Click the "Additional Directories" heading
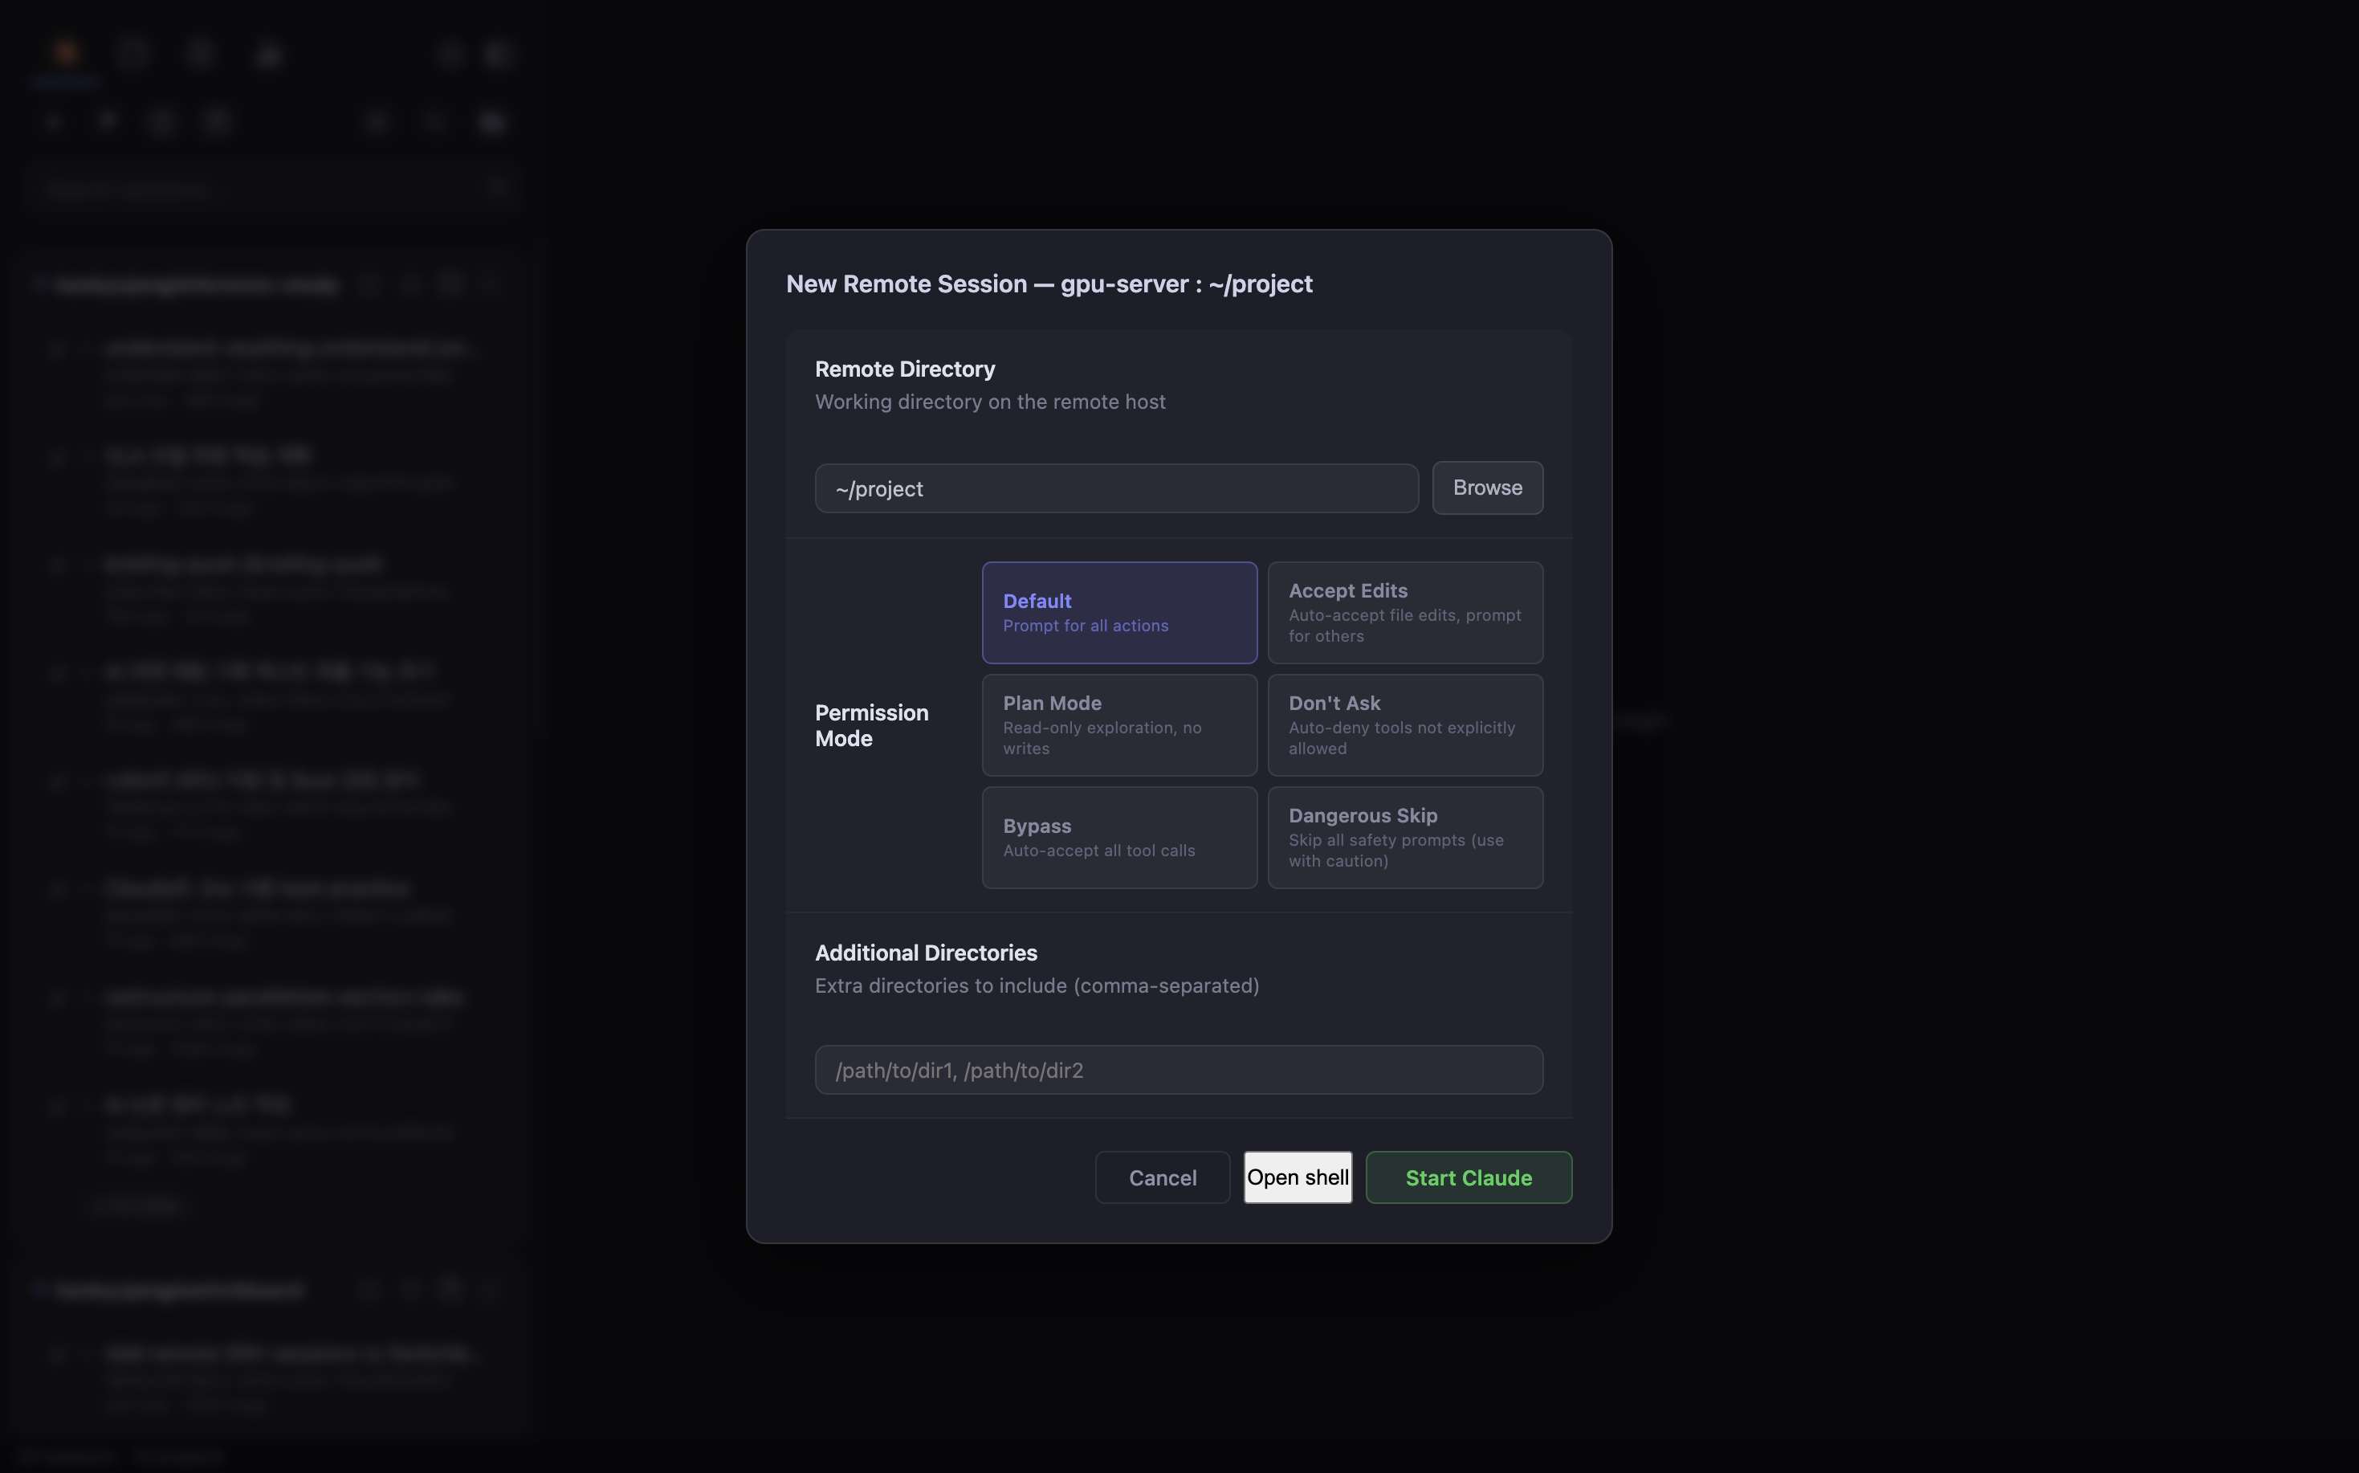The image size is (2359, 1473). [x=927, y=953]
